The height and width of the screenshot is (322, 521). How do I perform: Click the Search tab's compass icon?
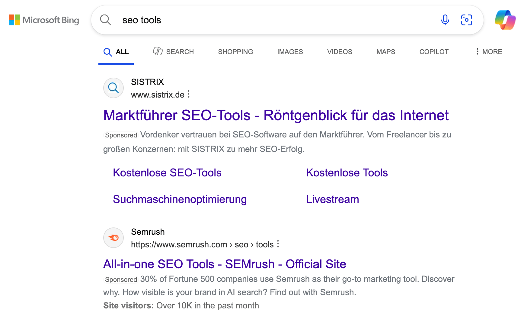(x=158, y=51)
